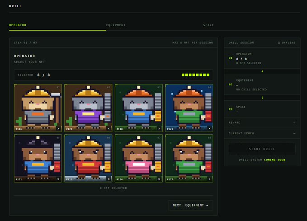Click the DRILL SYSTEM COMING SOON notice

[x=262, y=160]
